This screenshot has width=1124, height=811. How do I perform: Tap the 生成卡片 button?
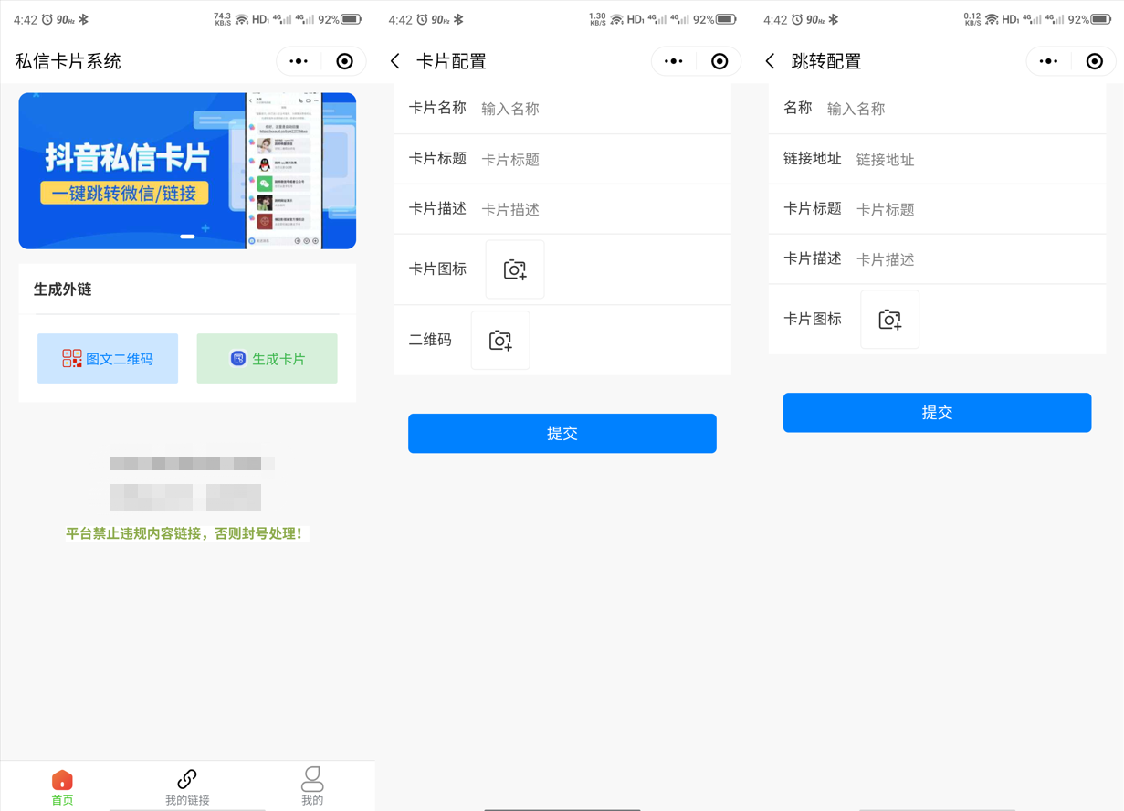[267, 359]
